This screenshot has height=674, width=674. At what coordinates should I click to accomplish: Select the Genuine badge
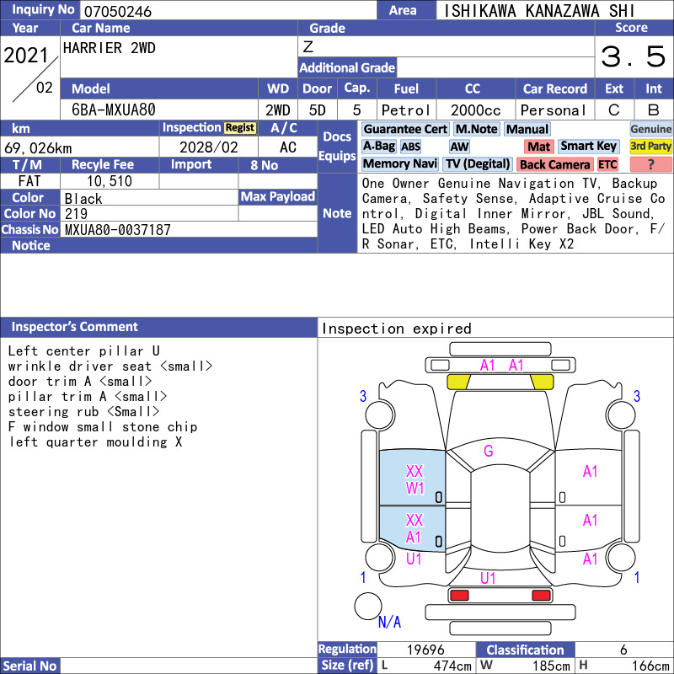pos(650,129)
